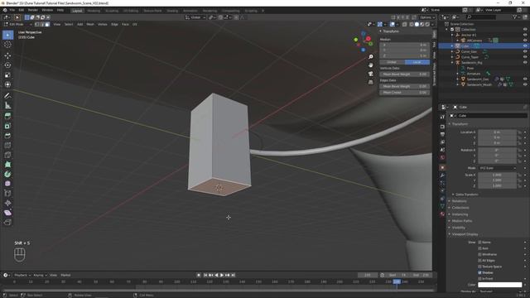Switch to the Sculpting workspace tab
Viewport: 530px width, 298px height.
pos(112,11)
